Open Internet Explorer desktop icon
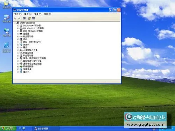Image resolution: width=175 pixels, height=131 pixels. pyautogui.click(x=7, y=48)
